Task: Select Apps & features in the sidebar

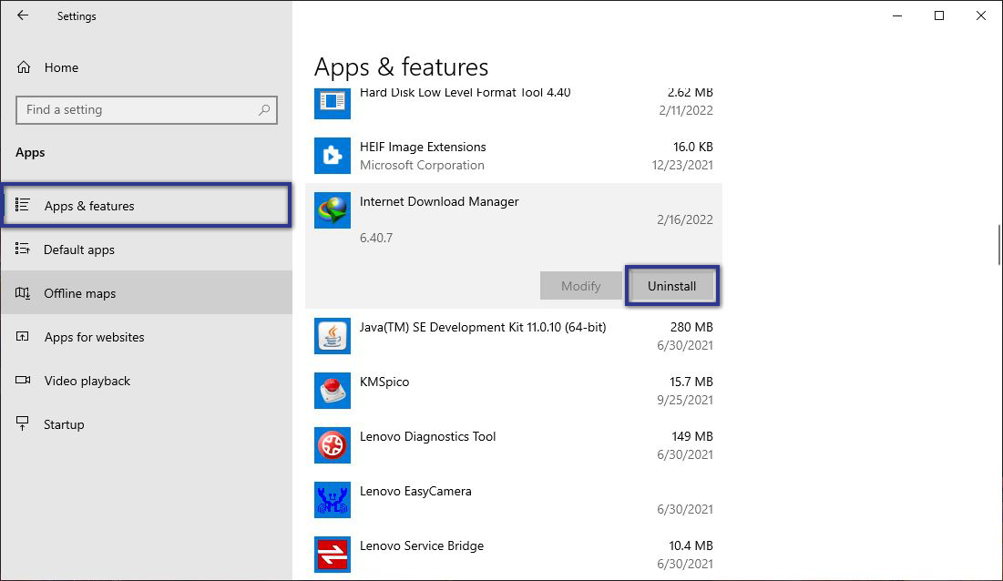Action: point(89,206)
